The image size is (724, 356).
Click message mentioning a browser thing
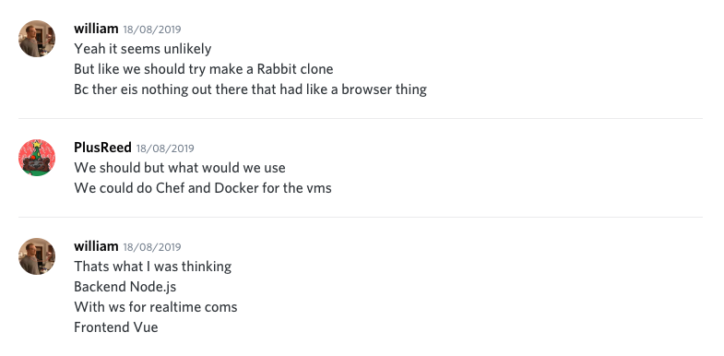tap(250, 89)
